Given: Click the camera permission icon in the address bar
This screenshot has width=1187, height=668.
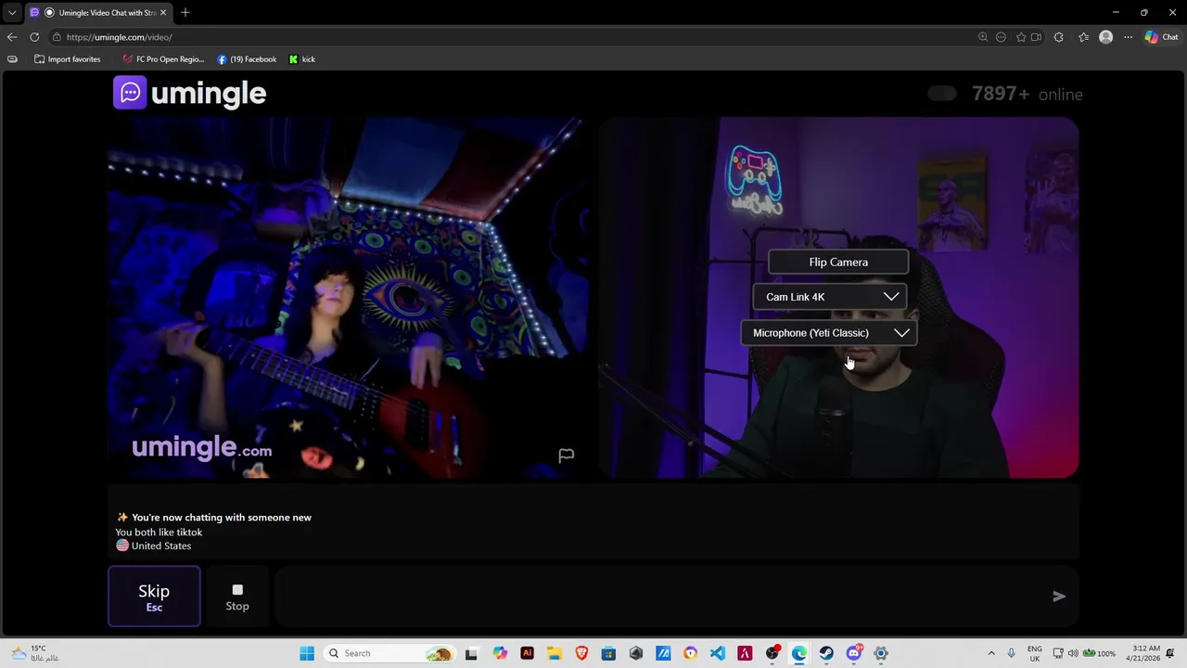Looking at the screenshot, I should pyautogui.click(x=1036, y=37).
